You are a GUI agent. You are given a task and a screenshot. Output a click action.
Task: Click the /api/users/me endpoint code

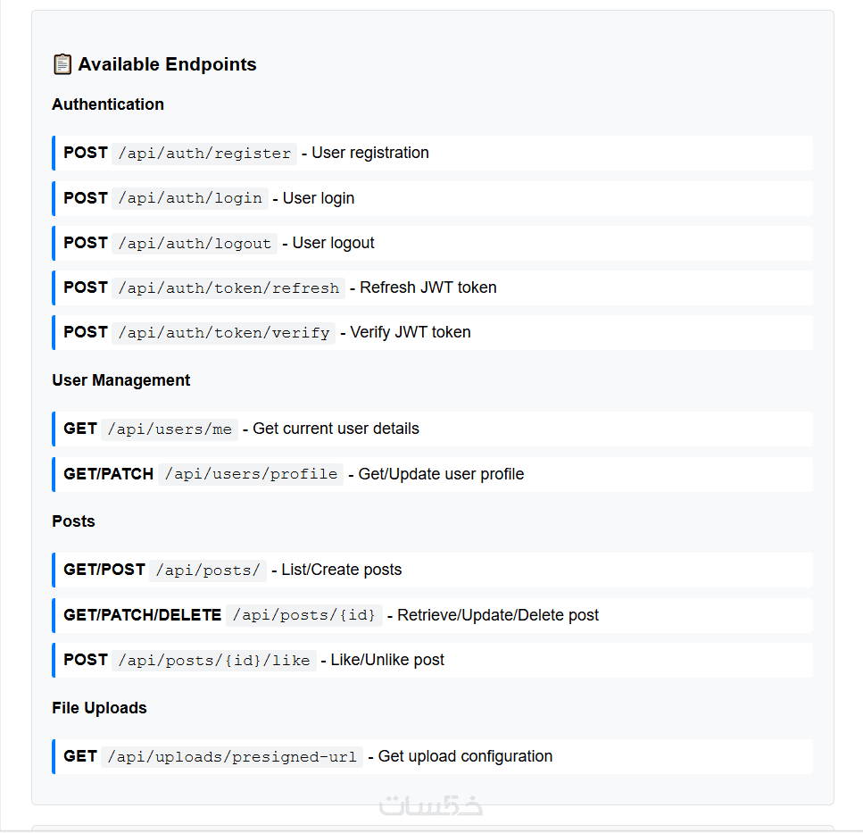tap(170, 429)
